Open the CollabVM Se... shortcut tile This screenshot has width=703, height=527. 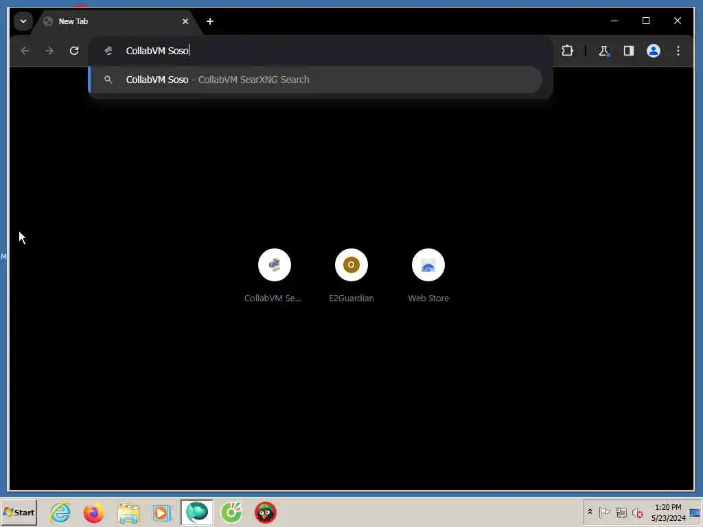click(274, 276)
